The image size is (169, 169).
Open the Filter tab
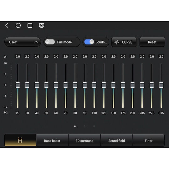coord(149,141)
